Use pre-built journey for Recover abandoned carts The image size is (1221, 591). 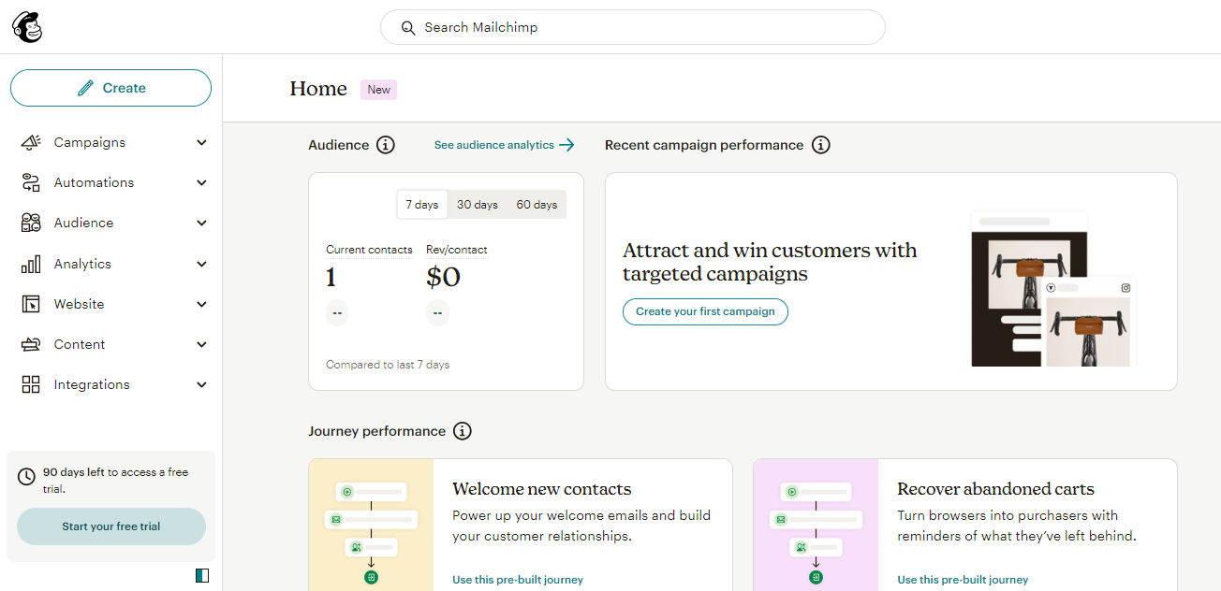click(x=963, y=580)
